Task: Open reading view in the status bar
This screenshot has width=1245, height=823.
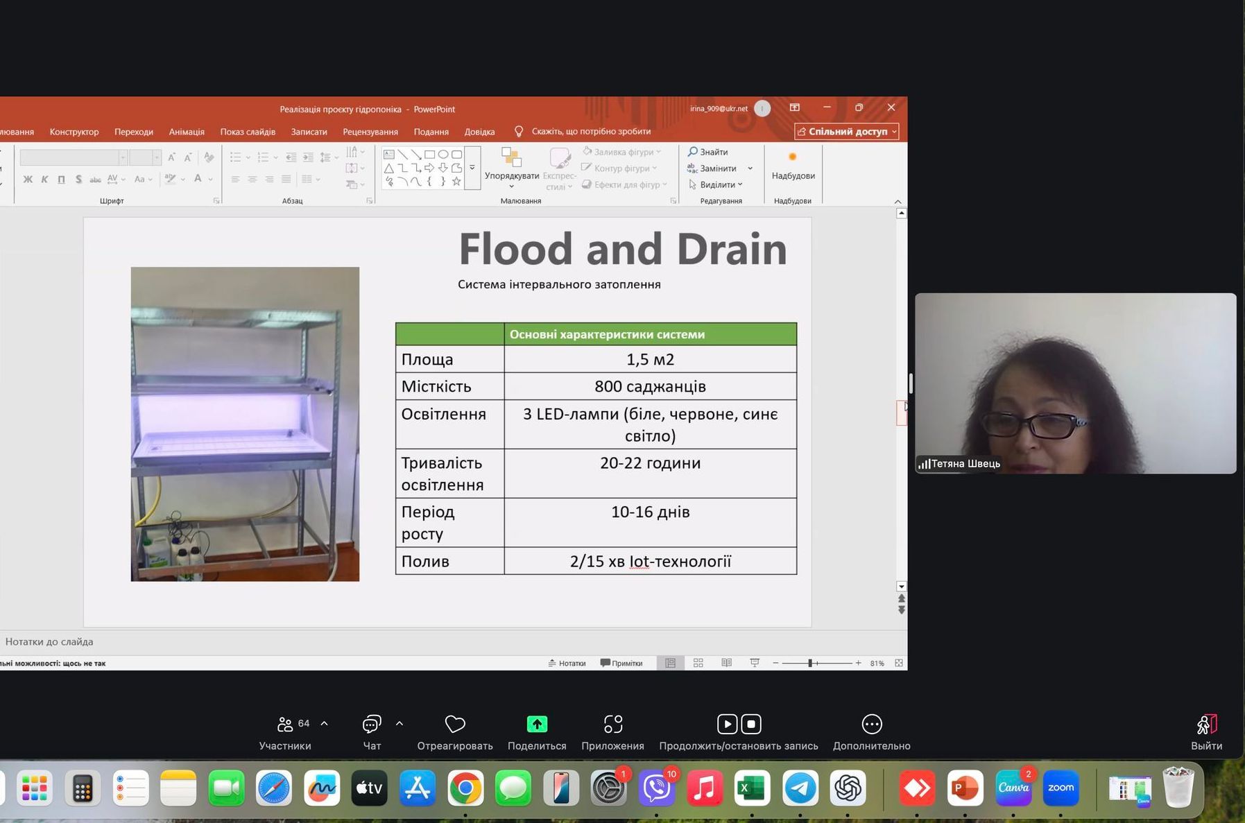Action: point(726,663)
